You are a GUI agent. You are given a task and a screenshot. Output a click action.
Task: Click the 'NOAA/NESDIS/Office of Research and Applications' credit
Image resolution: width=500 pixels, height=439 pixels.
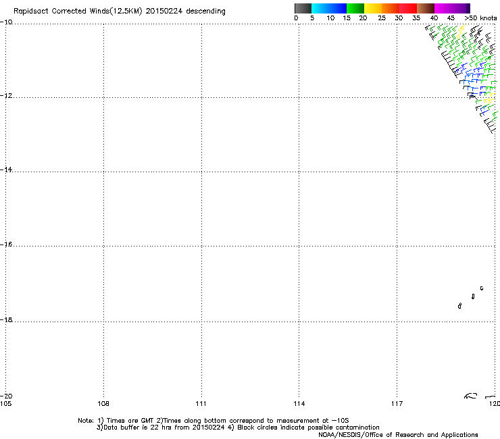pyautogui.click(x=398, y=435)
